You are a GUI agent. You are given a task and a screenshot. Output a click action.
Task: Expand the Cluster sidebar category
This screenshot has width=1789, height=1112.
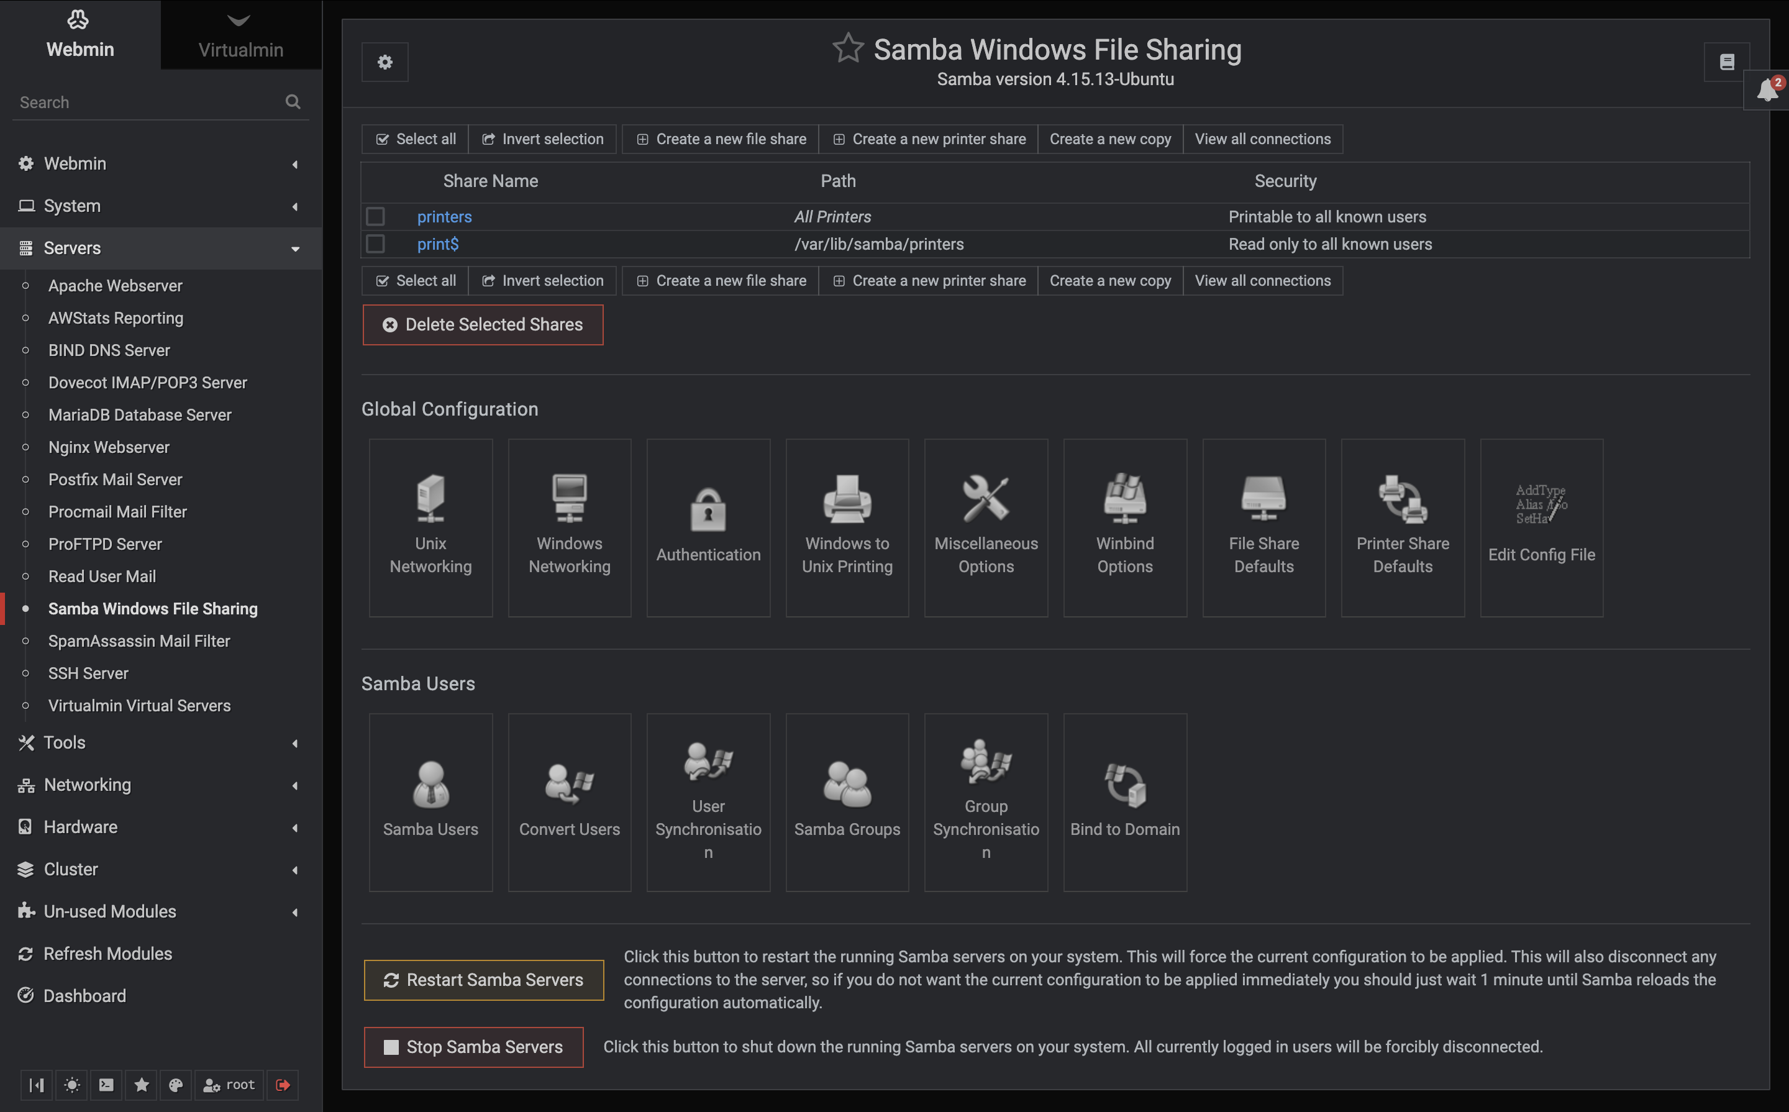[160, 869]
